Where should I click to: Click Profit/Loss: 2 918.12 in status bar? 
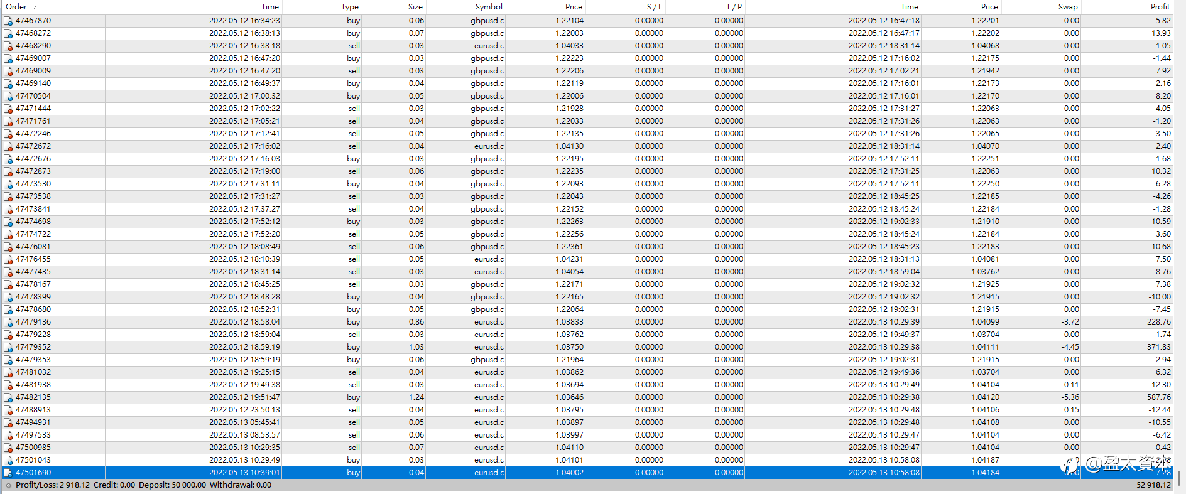[53, 485]
